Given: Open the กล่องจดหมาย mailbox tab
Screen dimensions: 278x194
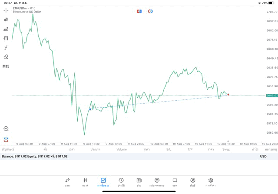Looking at the screenshot, I should [157, 182].
